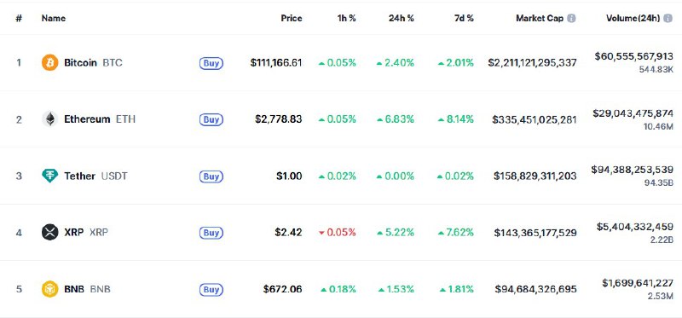
Task: Click the Ethereum diamond logo icon
Action: coord(49,119)
